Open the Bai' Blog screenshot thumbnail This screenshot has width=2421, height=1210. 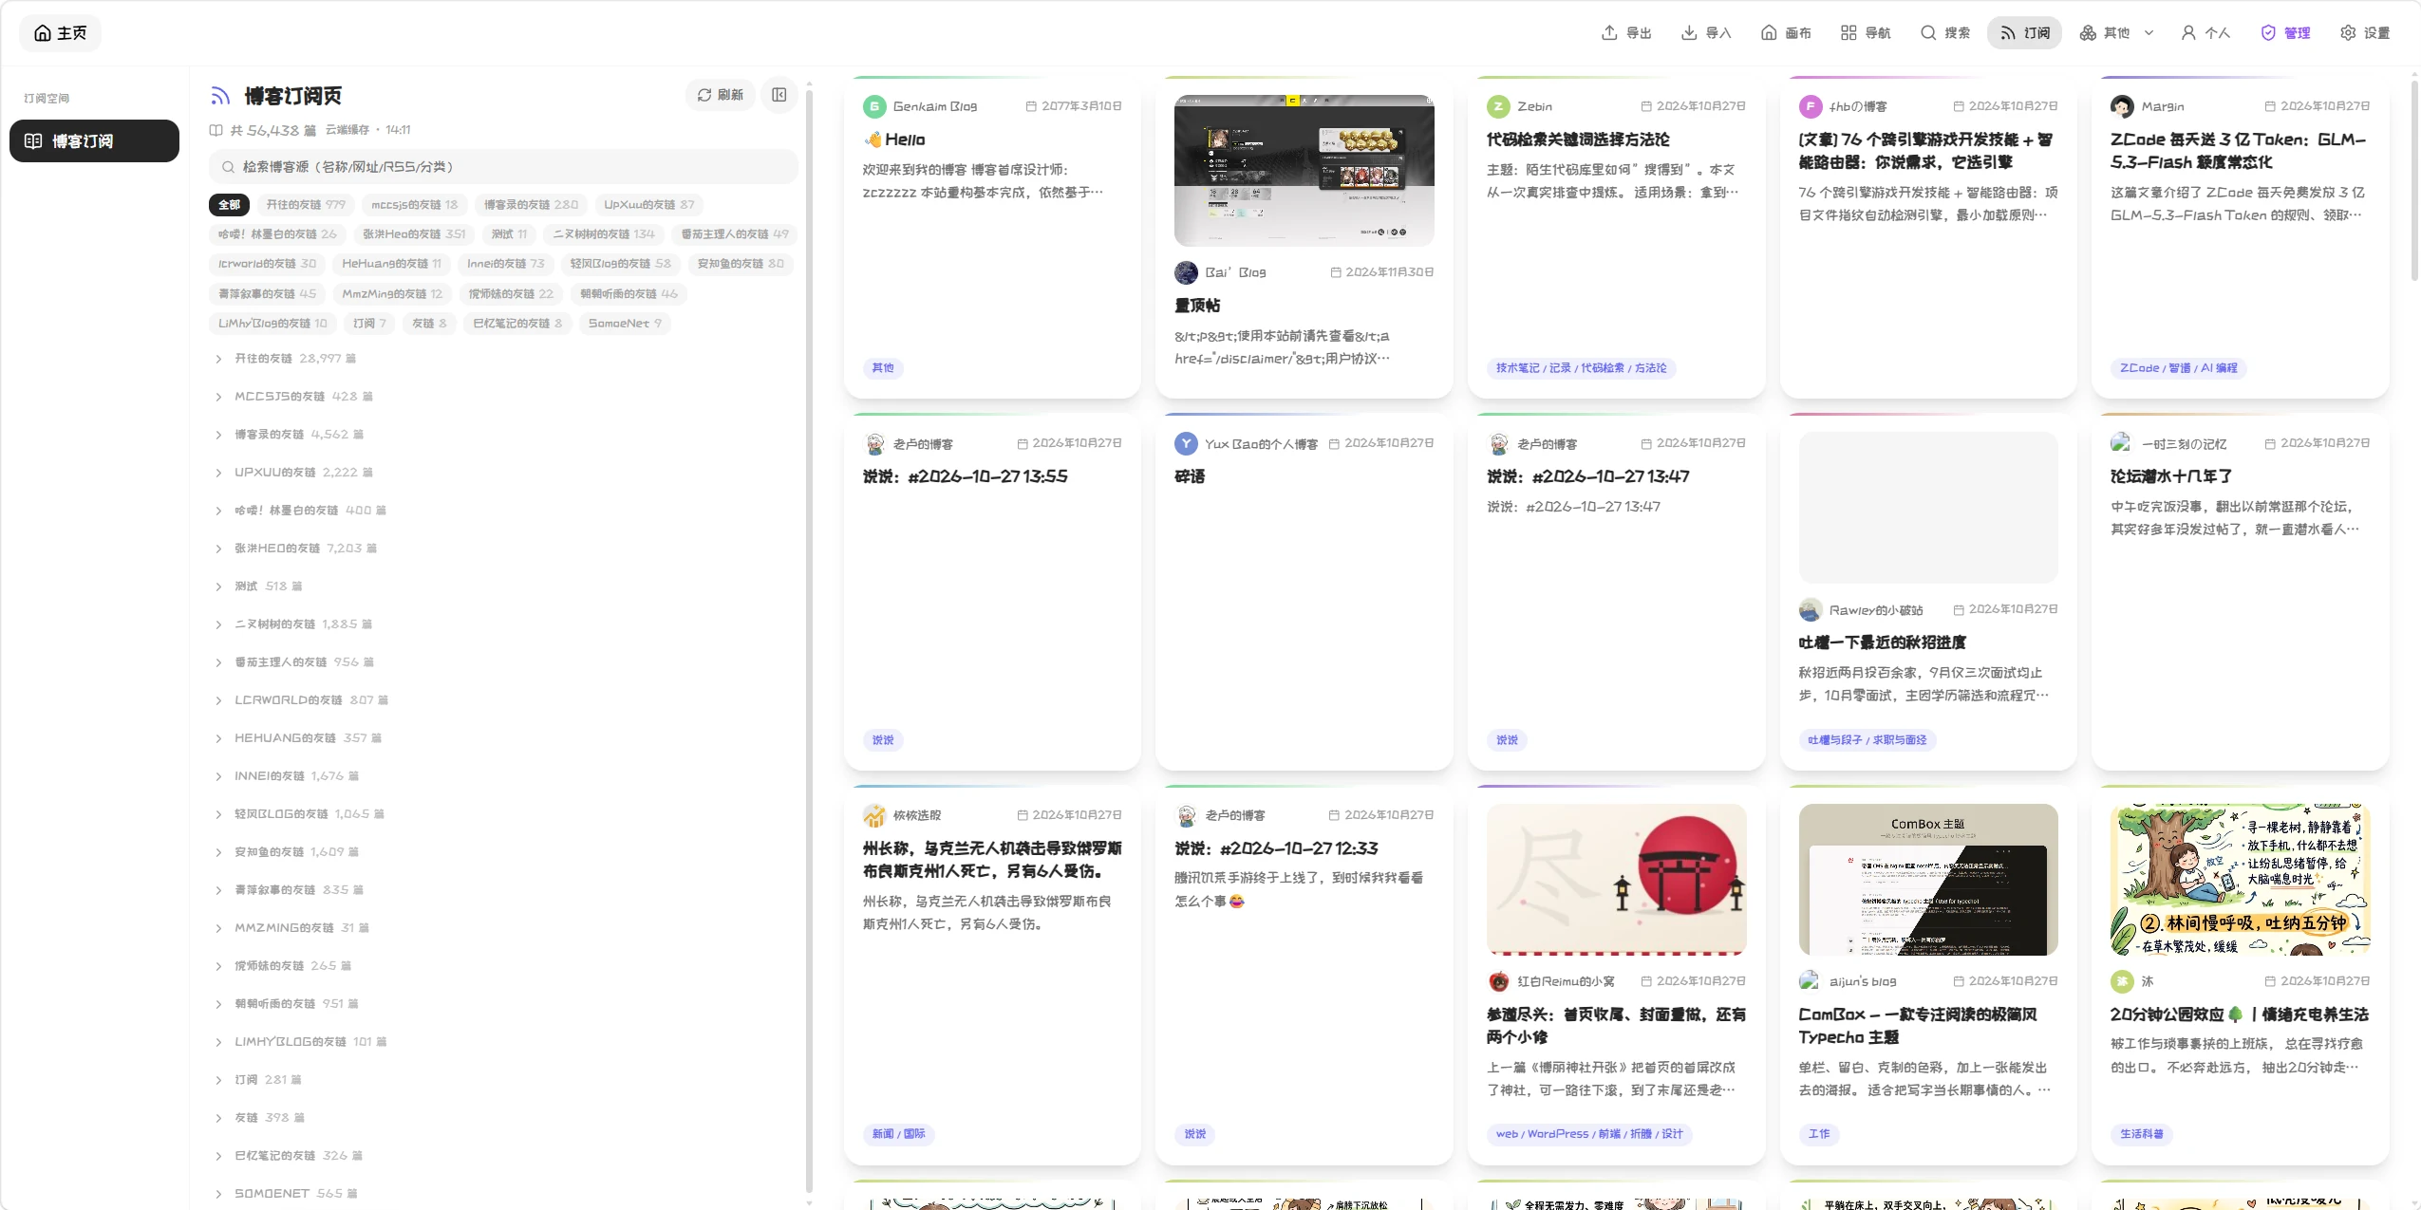pyautogui.click(x=1304, y=170)
